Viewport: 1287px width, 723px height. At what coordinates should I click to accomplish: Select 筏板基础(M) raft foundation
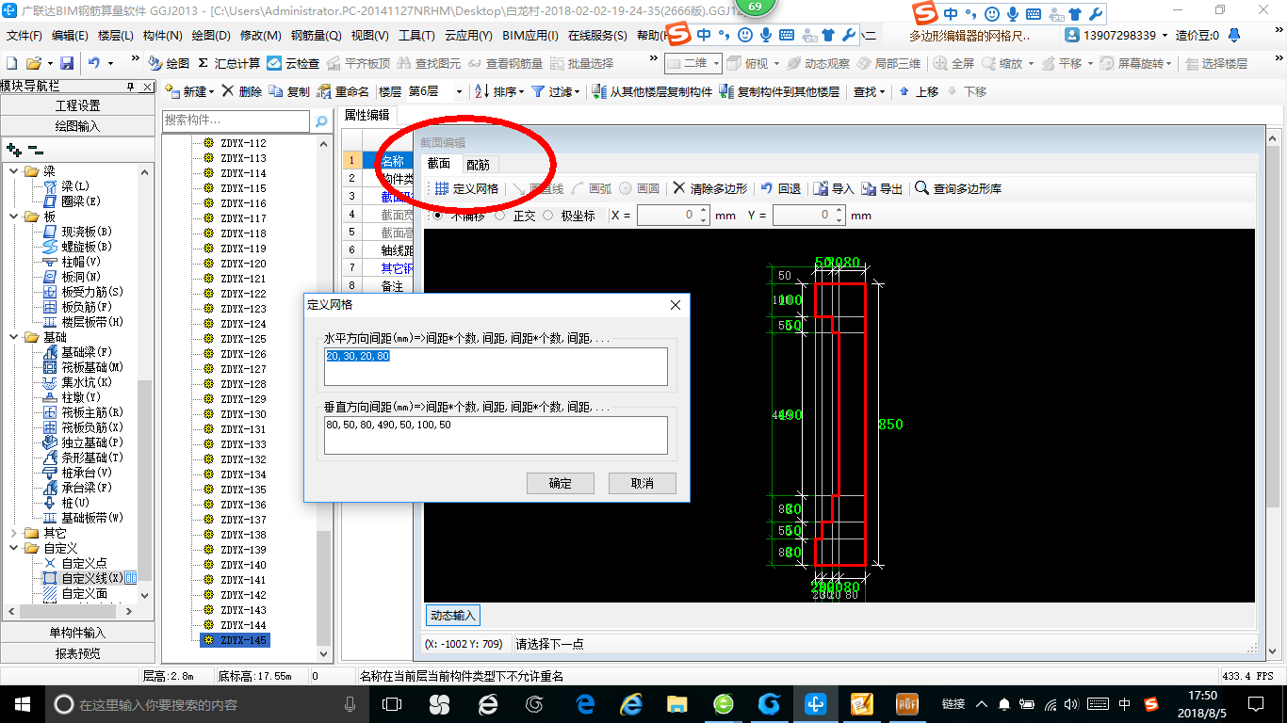[83, 367]
